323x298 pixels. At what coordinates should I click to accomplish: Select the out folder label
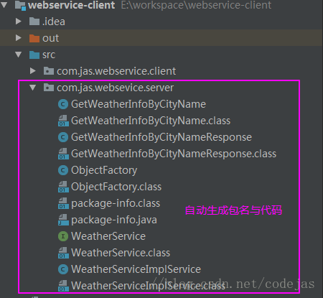50,38
